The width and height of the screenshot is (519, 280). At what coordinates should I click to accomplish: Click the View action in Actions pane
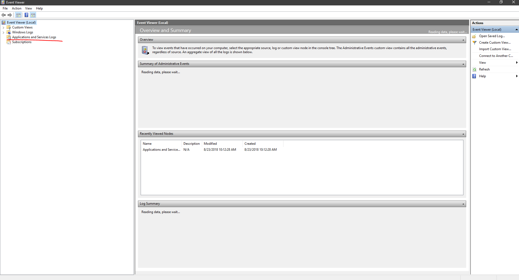(x=482, y=63)
